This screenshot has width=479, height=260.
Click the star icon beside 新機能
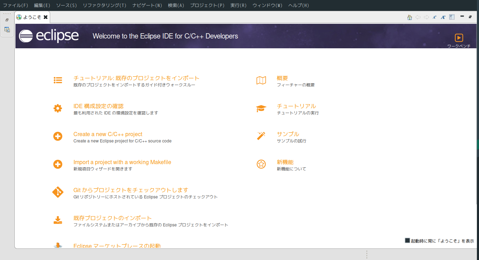tap(261, 164)
